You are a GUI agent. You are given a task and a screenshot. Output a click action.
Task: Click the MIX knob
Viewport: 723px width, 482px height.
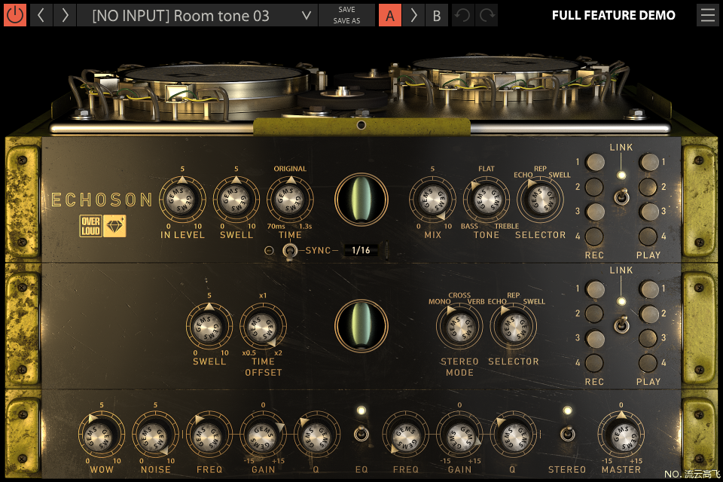pos(432,200)
